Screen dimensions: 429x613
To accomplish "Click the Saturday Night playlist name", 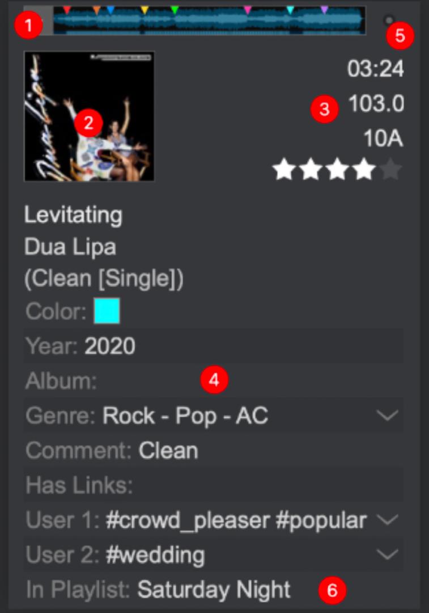I will click(214, 590).
